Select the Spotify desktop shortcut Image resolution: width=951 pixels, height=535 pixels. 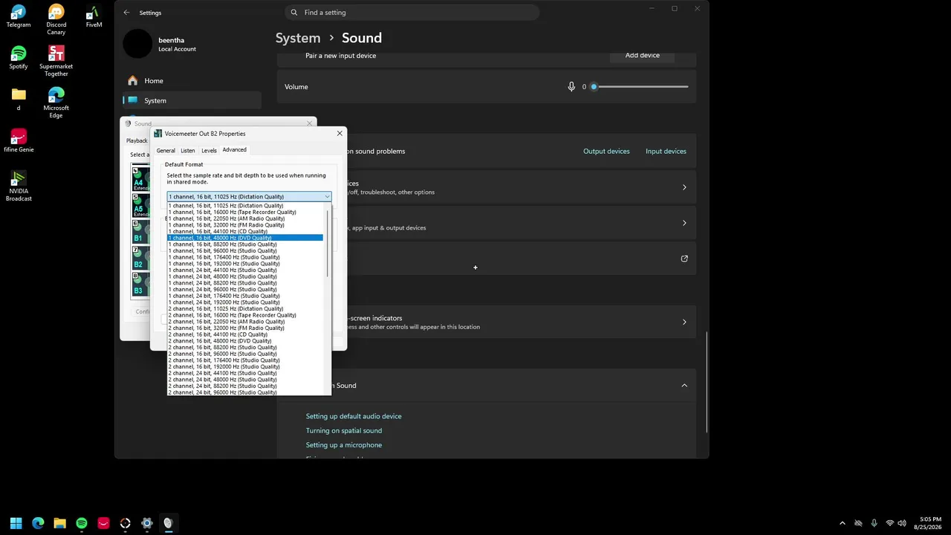point(19,58)
